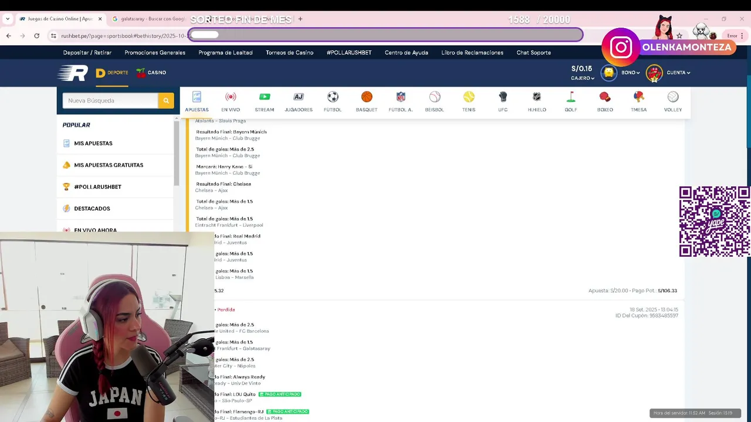Open the En Vivo live icon
This screenshot has height=422, width=751.
tap(231, 97)
